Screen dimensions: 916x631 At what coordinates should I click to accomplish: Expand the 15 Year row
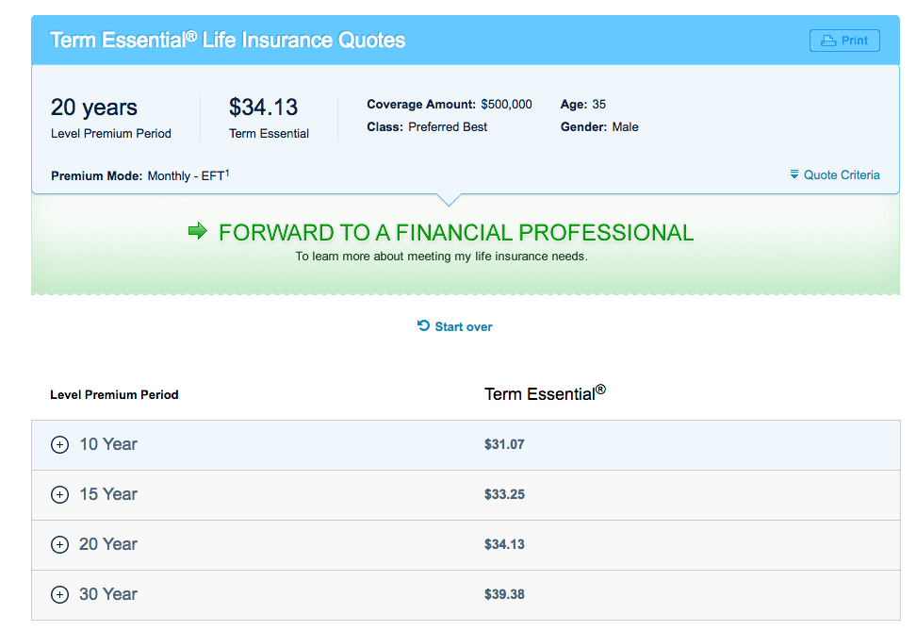click(x=59, y=495)
